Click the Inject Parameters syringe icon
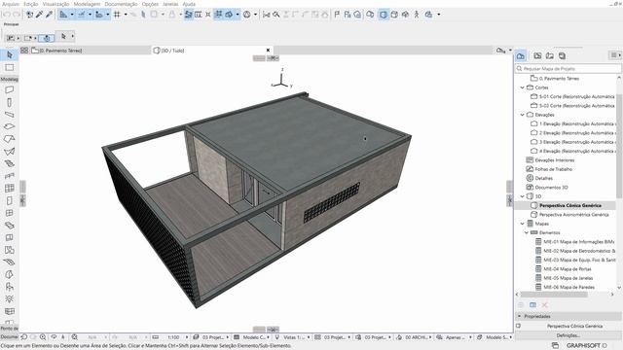Screen dimensions: 623x350 (50, 15)
